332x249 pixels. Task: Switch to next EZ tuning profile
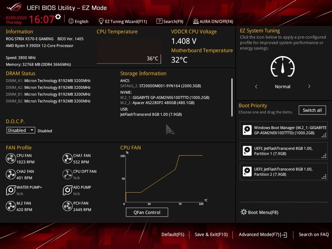pyautogui.click(x=309, y=86)
